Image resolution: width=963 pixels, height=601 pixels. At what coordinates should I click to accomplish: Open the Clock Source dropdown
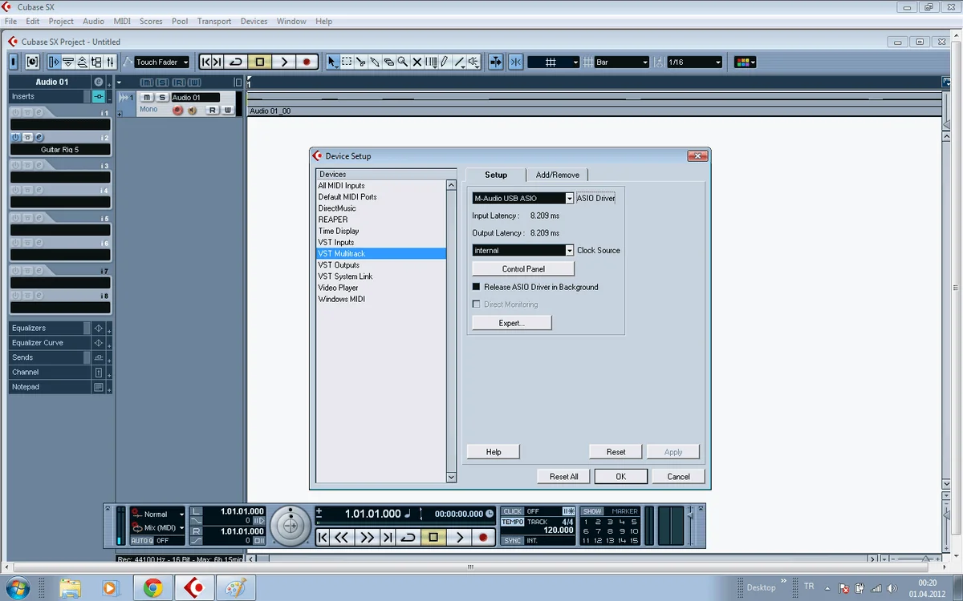pos(523,251)
